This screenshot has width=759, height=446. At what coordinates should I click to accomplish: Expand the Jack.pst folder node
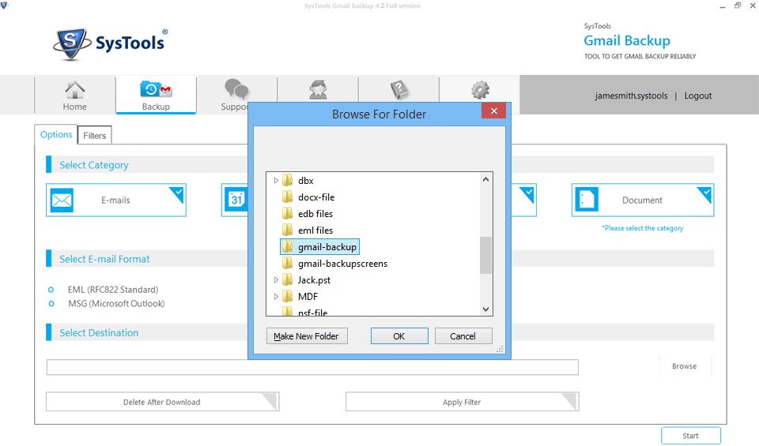276,280
